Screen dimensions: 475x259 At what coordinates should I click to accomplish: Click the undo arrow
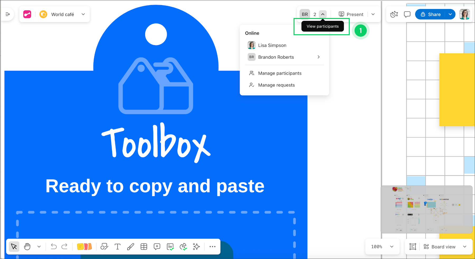pyautogui.click(x=54, y=247)
